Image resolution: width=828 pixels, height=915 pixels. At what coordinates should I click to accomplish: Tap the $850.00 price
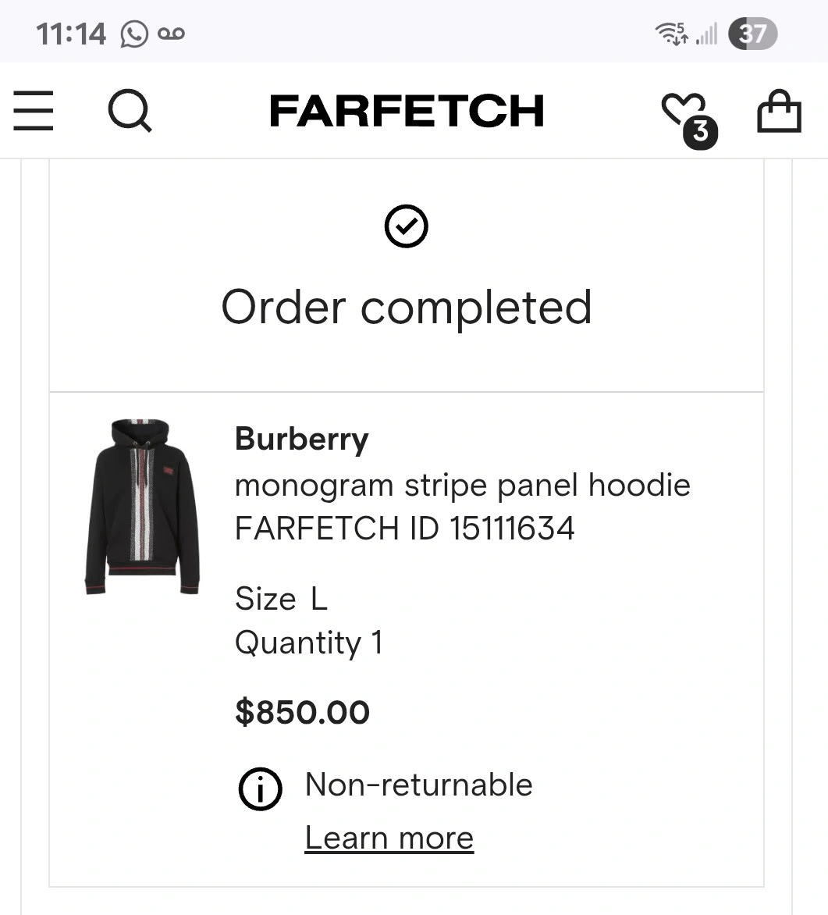click(302, 712)
